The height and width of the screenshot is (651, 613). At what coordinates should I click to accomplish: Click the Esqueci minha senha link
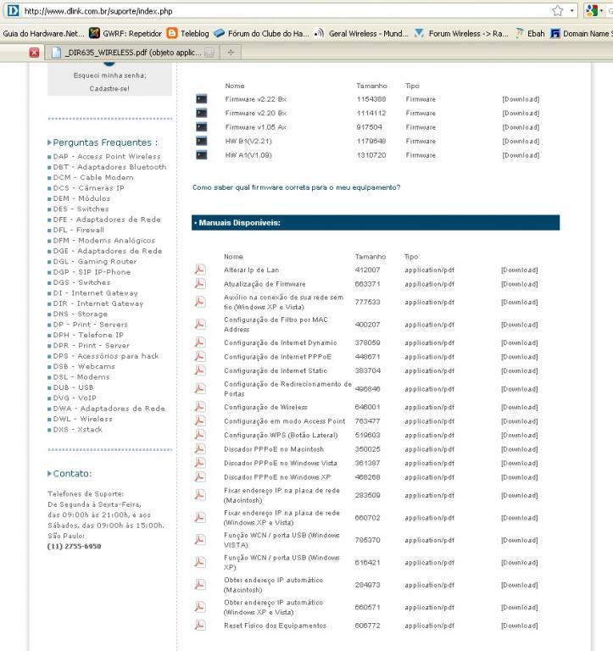(x=109, y=75)
